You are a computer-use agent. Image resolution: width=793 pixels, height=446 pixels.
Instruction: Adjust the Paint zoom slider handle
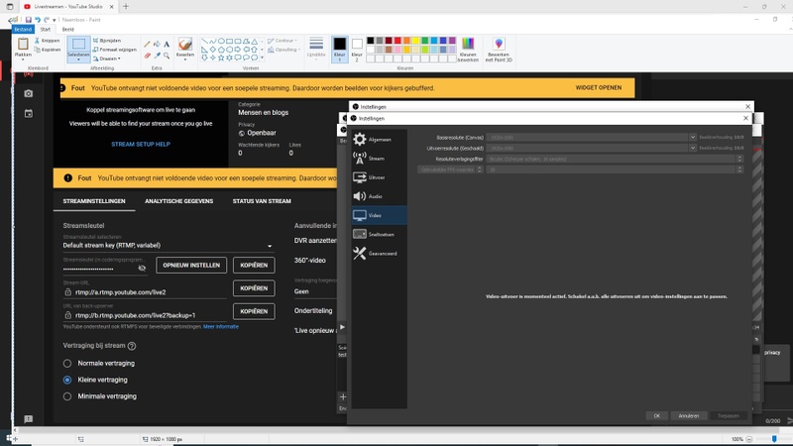point(774,439)
